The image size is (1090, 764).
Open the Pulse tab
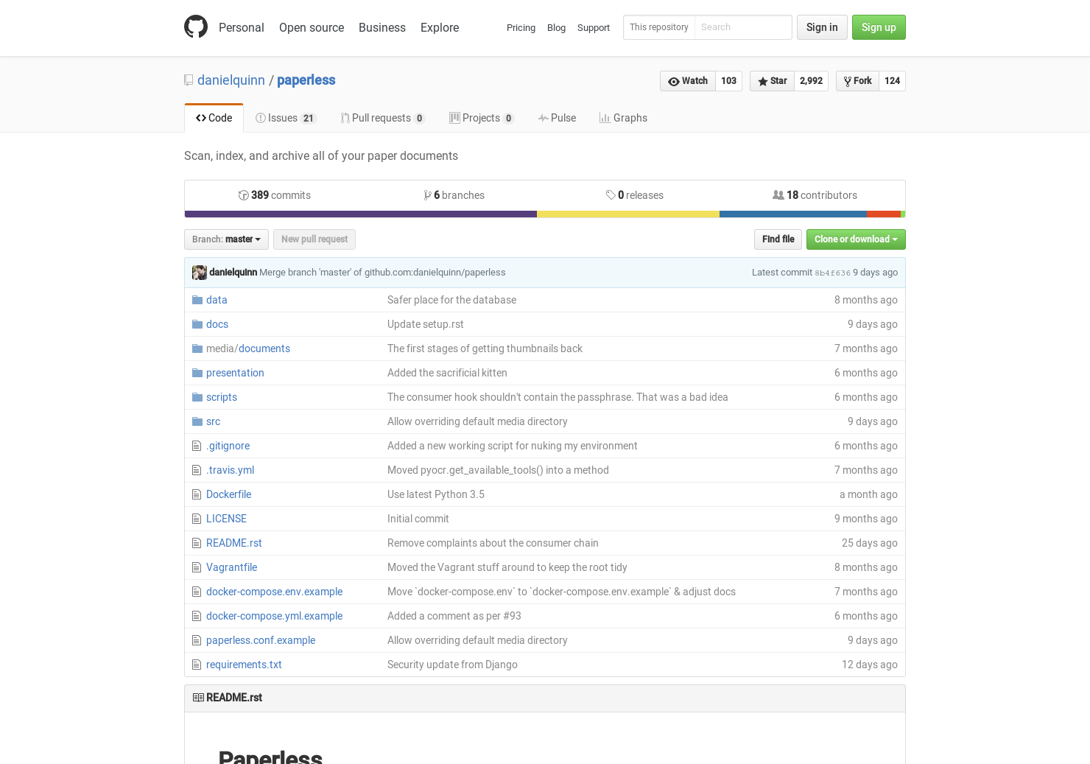tap(557, 118)
